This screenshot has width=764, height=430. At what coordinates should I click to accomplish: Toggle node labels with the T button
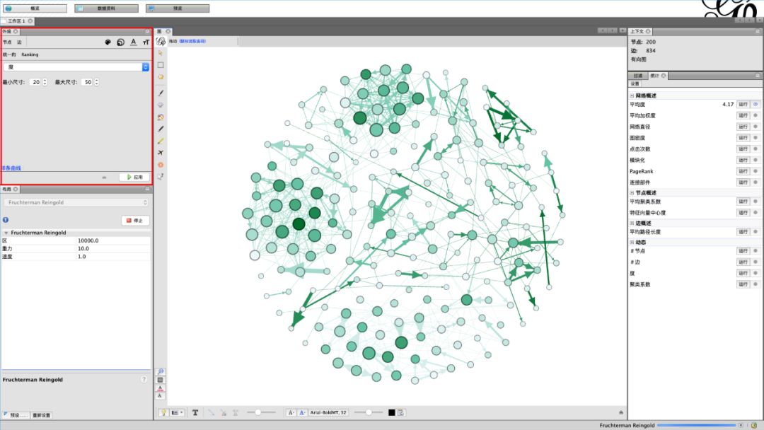(195, 412)
